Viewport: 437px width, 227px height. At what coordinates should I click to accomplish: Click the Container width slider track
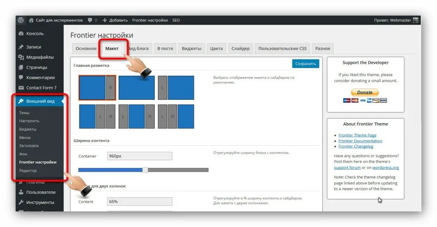click(143, 170)
